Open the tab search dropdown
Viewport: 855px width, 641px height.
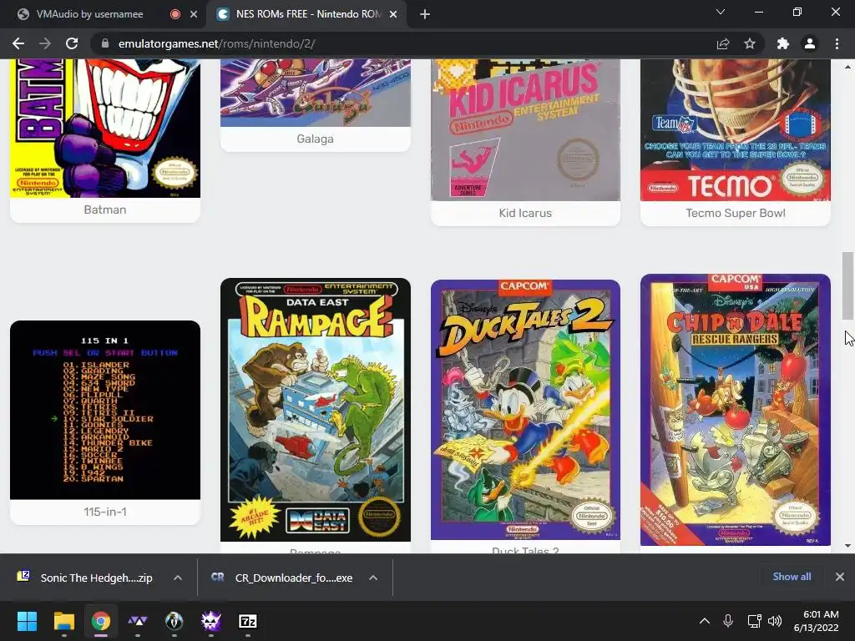(721, 12)
